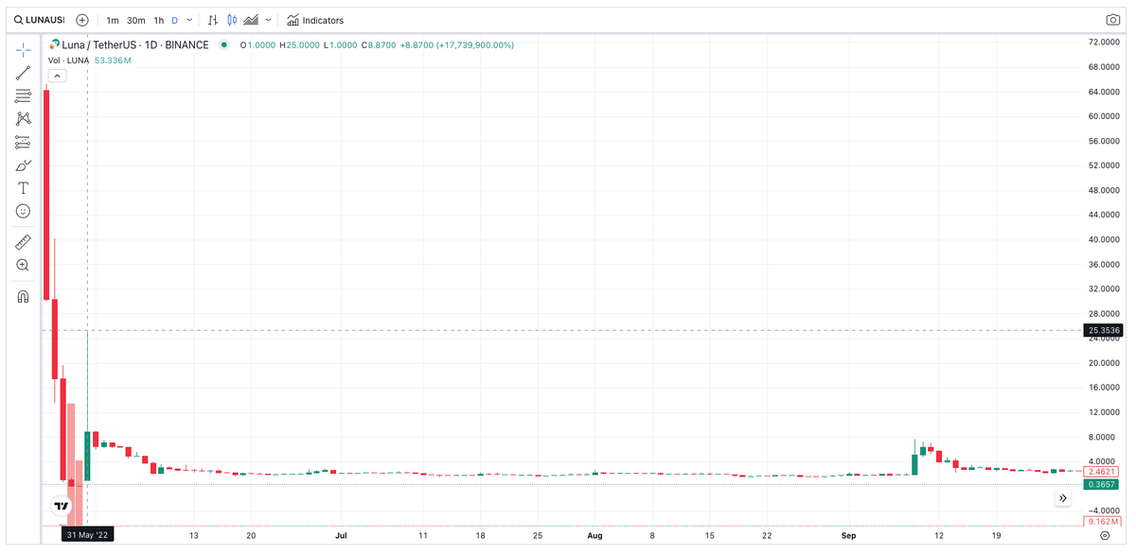Click the green market status dot
This screenshot has height=555, width=1136.
pos(224,44)
